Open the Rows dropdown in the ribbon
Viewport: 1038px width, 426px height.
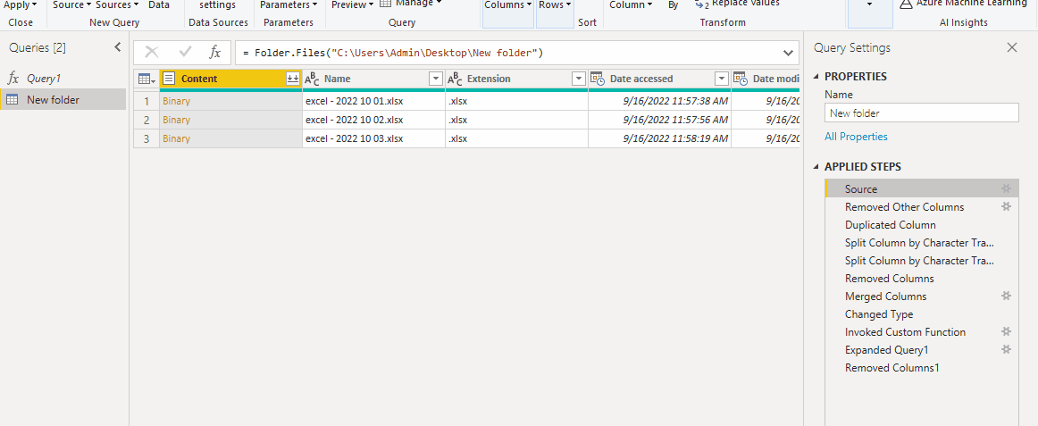tap(555, 4)
